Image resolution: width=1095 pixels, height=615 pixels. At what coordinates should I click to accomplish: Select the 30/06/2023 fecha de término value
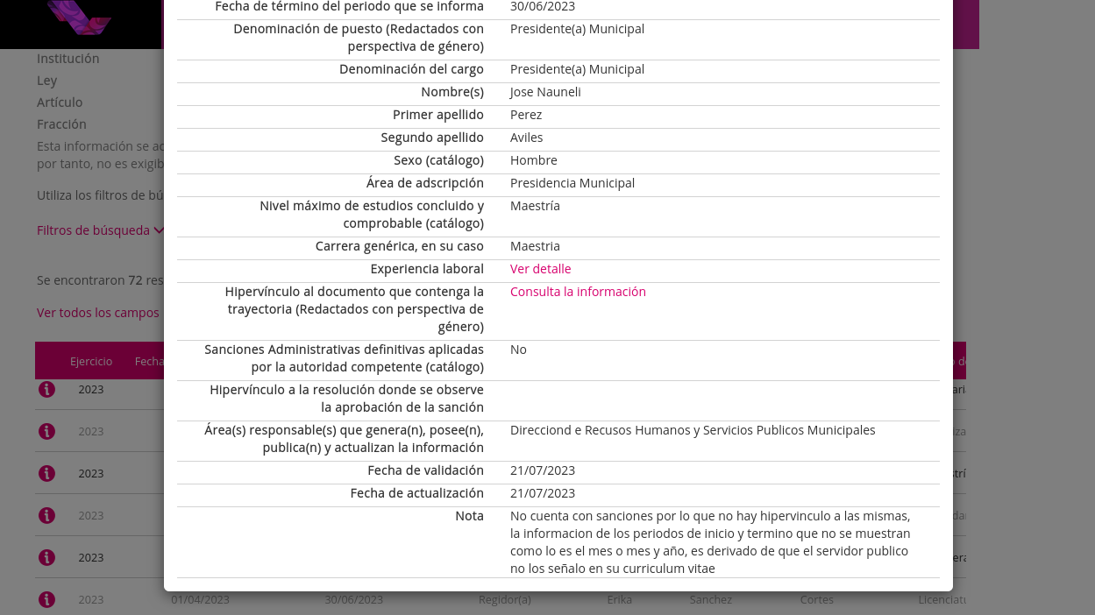[x=543, y=6]
